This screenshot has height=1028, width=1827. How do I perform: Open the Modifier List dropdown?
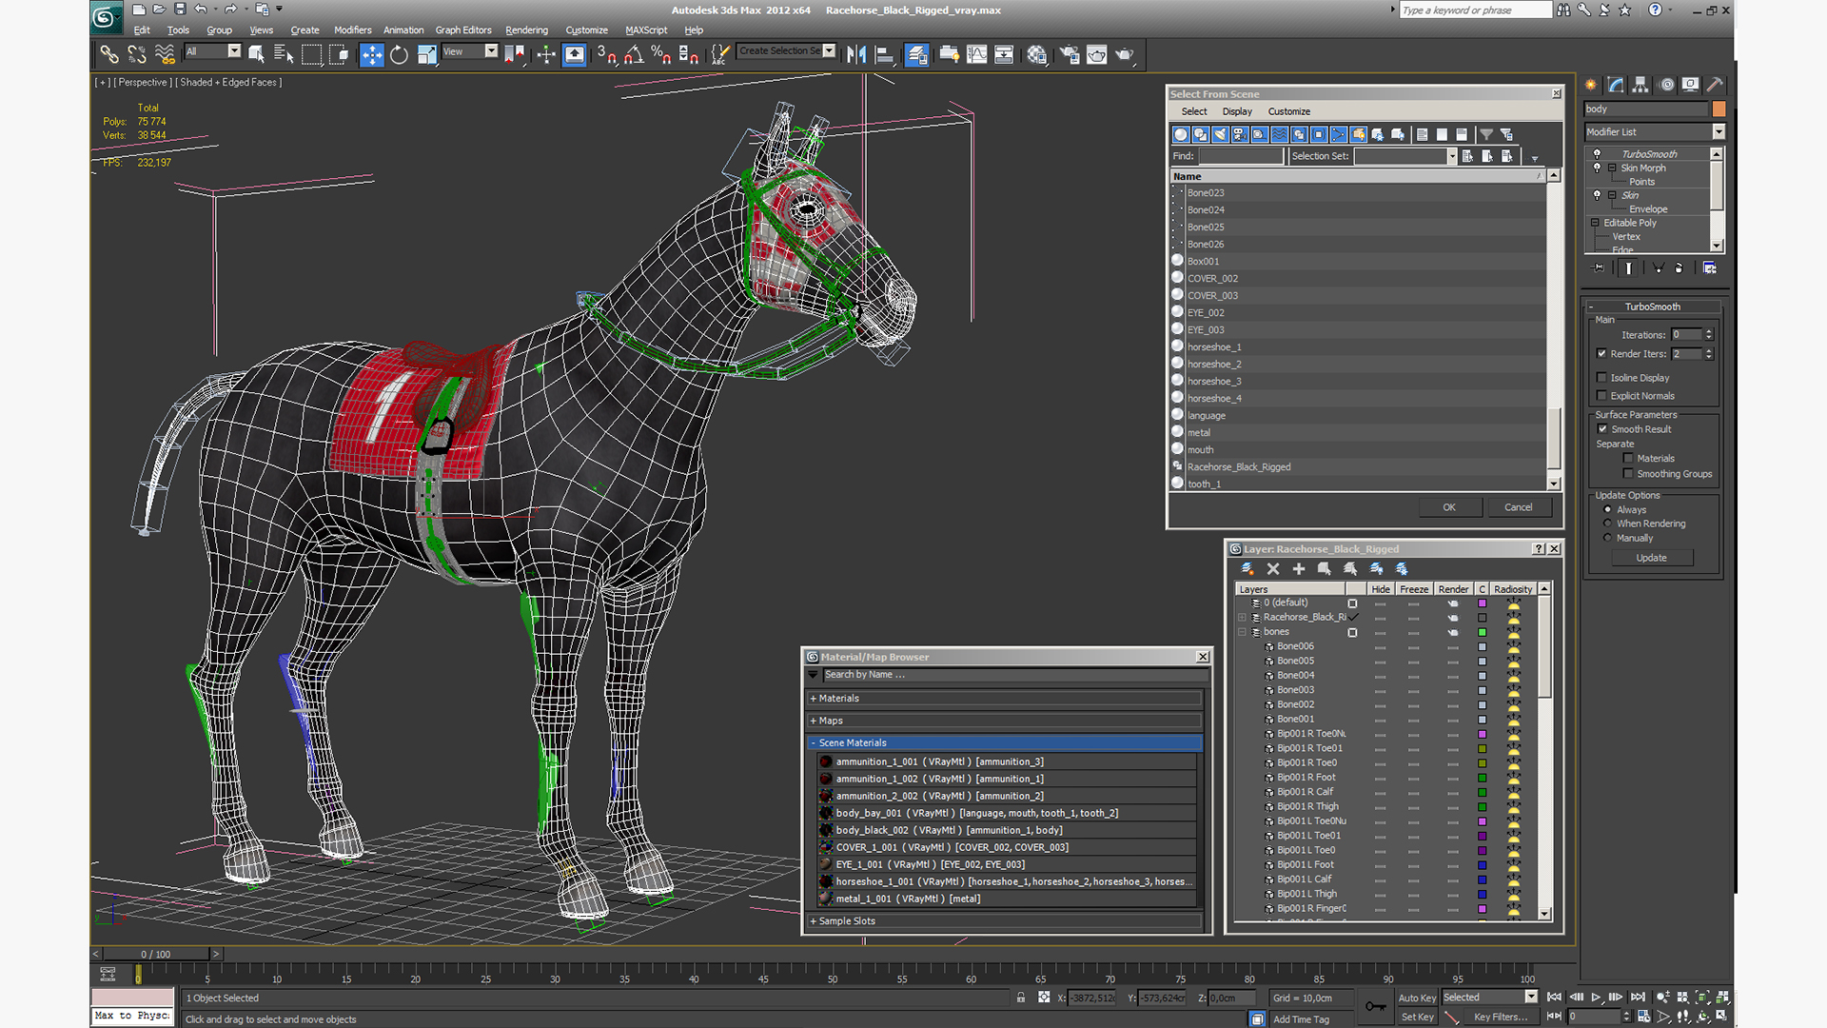(x=1718, y=131)
